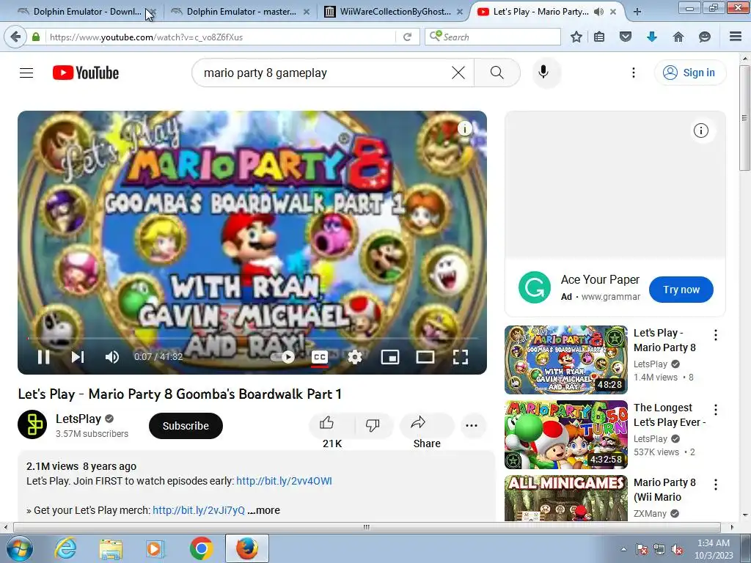Show video info card icon
The width and height of the screenshot is (751, 563).
point(464,128)
